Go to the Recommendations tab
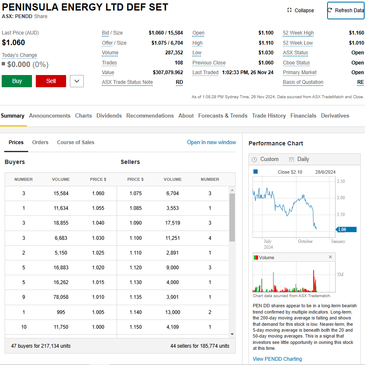The width and height of the screenshot is (365, 365). pos(150,115)
